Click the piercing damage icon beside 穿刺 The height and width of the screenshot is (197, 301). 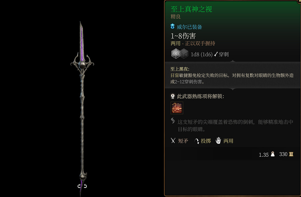[x=216, y=54]
